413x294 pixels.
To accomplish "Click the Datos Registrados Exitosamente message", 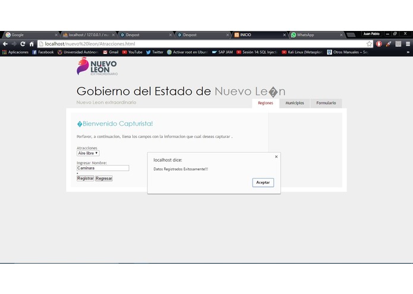I will (x=181, y=169).
